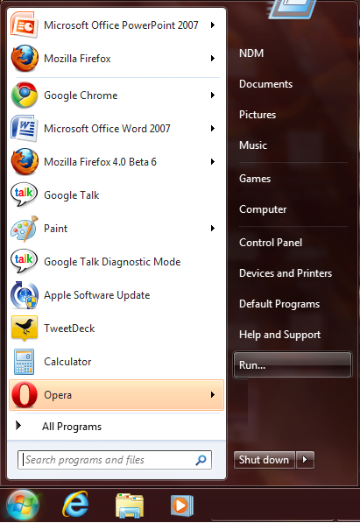Click the Google Chrome icon
This screenshot has height=523, width=360.
click(24, 95)
